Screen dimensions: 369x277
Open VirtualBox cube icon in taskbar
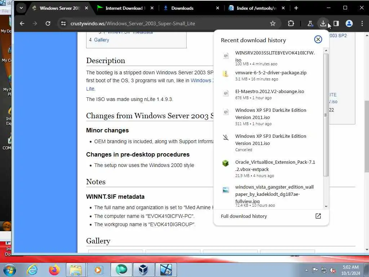tap(143, 270)
